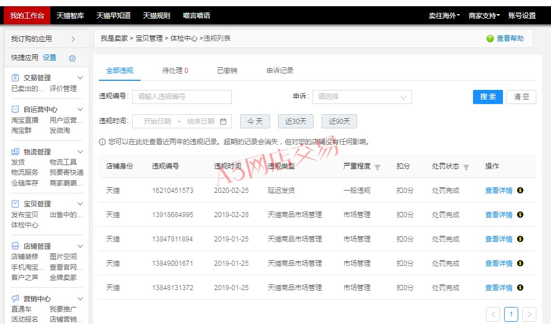Click coin icon for violation 13849001671
551x324 pixels.
point(520,263)
